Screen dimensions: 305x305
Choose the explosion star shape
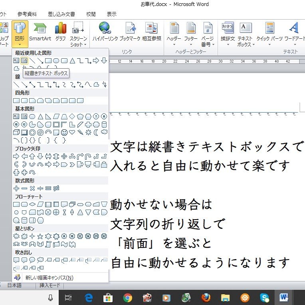pyautogui.click(x=16, y=236)
